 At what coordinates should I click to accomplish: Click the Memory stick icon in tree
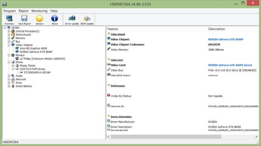[x=13, y=38]
